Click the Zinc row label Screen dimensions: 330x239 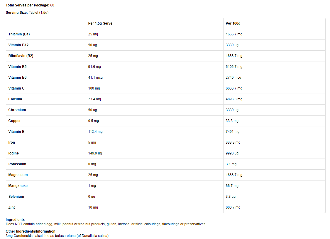12,207
